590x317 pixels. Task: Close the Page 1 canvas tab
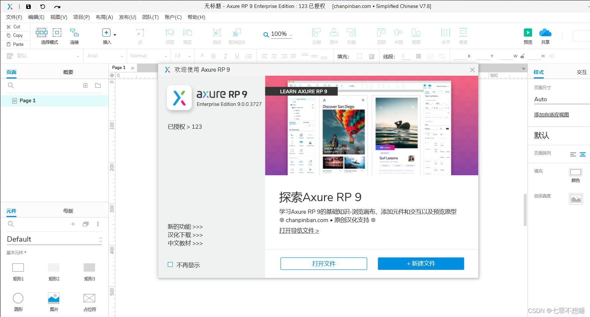(133, 68)
